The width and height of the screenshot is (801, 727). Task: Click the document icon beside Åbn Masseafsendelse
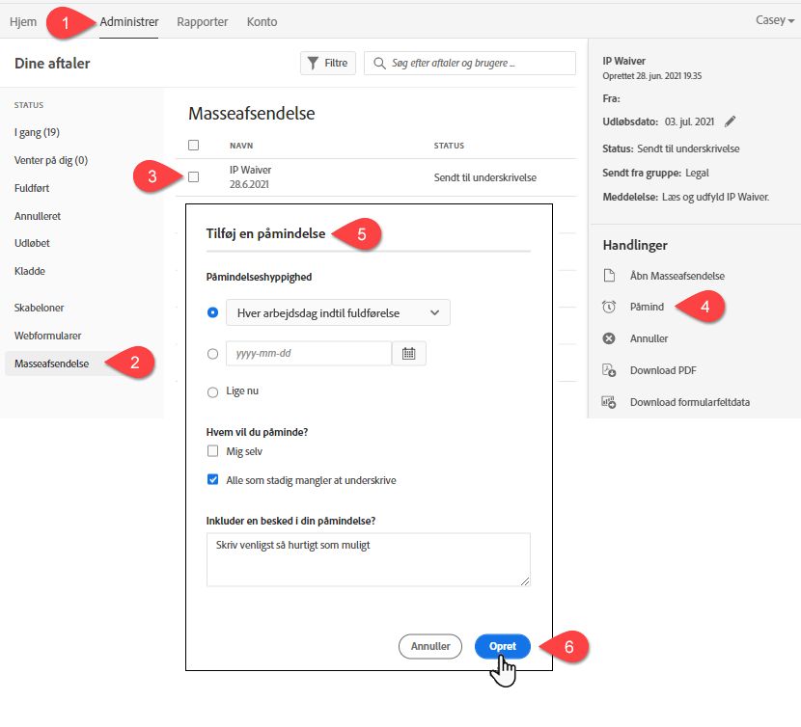pyautogui.click(x=609, y=276)
